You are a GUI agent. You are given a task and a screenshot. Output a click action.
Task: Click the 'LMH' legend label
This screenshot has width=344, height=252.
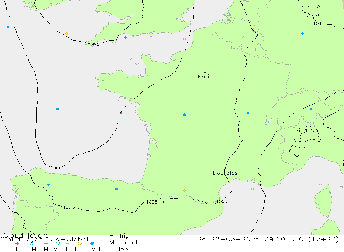tap(94, 249)
